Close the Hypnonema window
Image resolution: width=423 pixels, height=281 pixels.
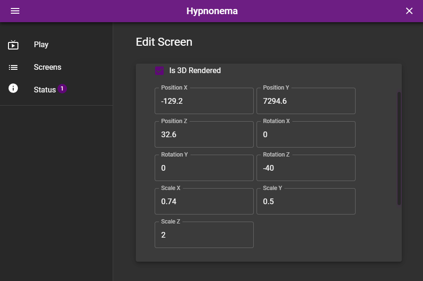pyautogui.click(x=409, y=11)
